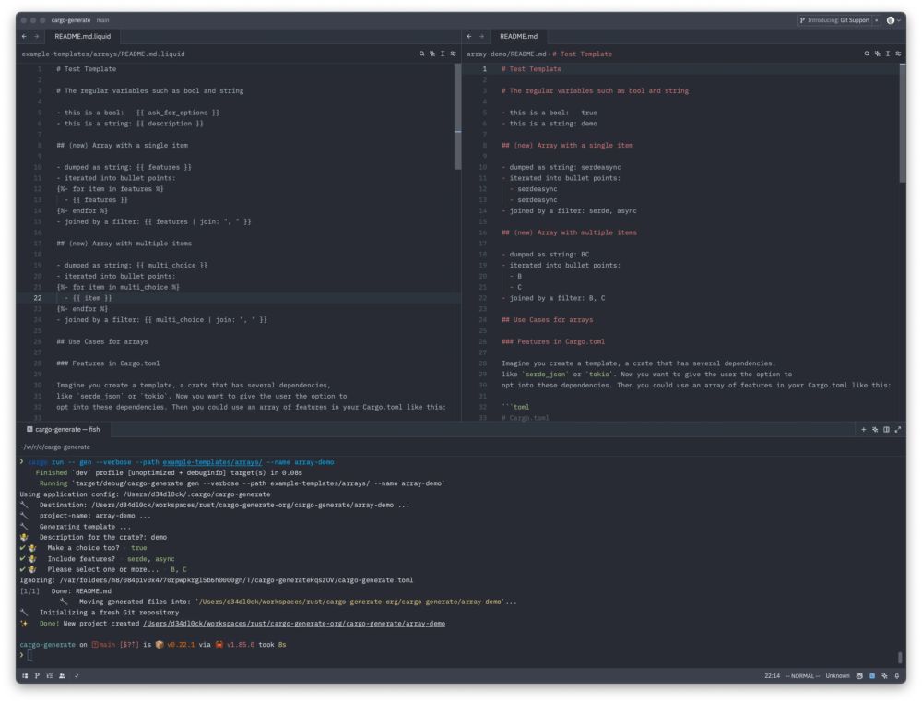Go back in the left editor pane
The height and width of the screenshot is (703, 922).
click(x=24, y=37)
